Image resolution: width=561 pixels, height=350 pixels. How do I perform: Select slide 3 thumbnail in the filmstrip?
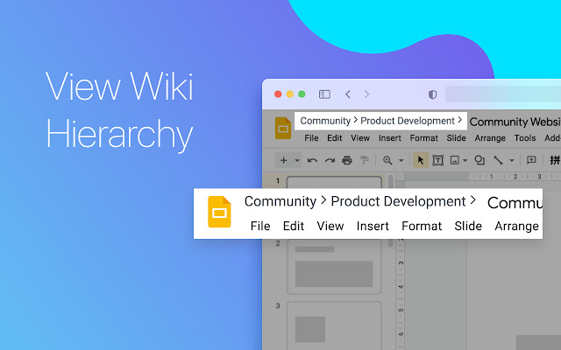point(334,325)
